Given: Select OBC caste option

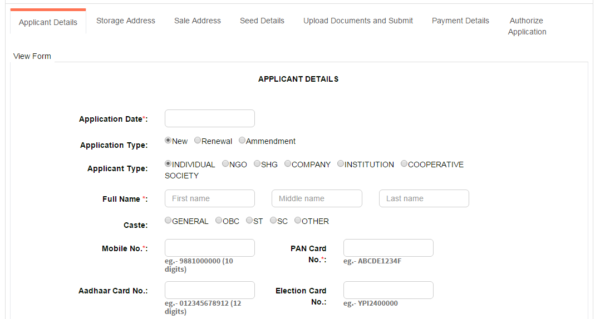Looking at the screenshot, I should point(219,221).
